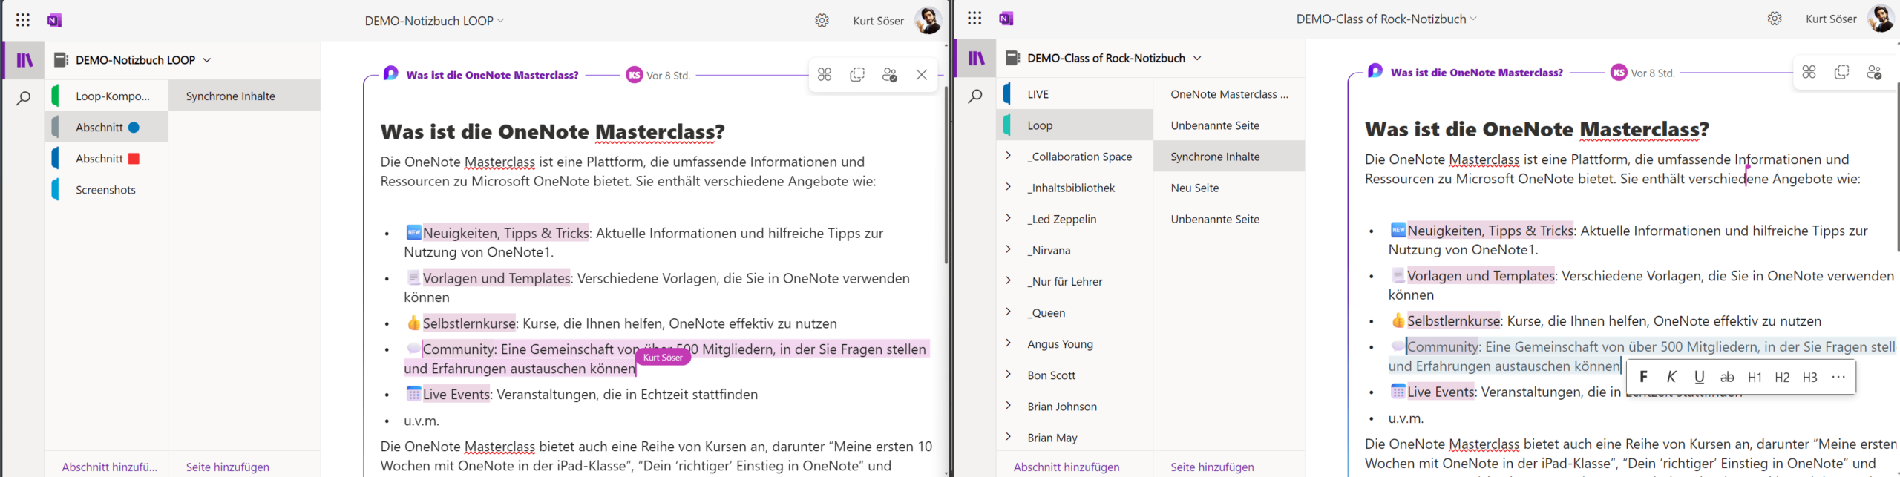Open settings gear in left window

tap(822, 21)
